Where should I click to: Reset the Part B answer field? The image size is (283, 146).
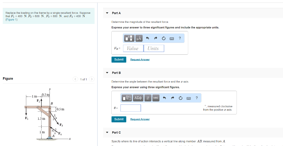tap(180, 98)
